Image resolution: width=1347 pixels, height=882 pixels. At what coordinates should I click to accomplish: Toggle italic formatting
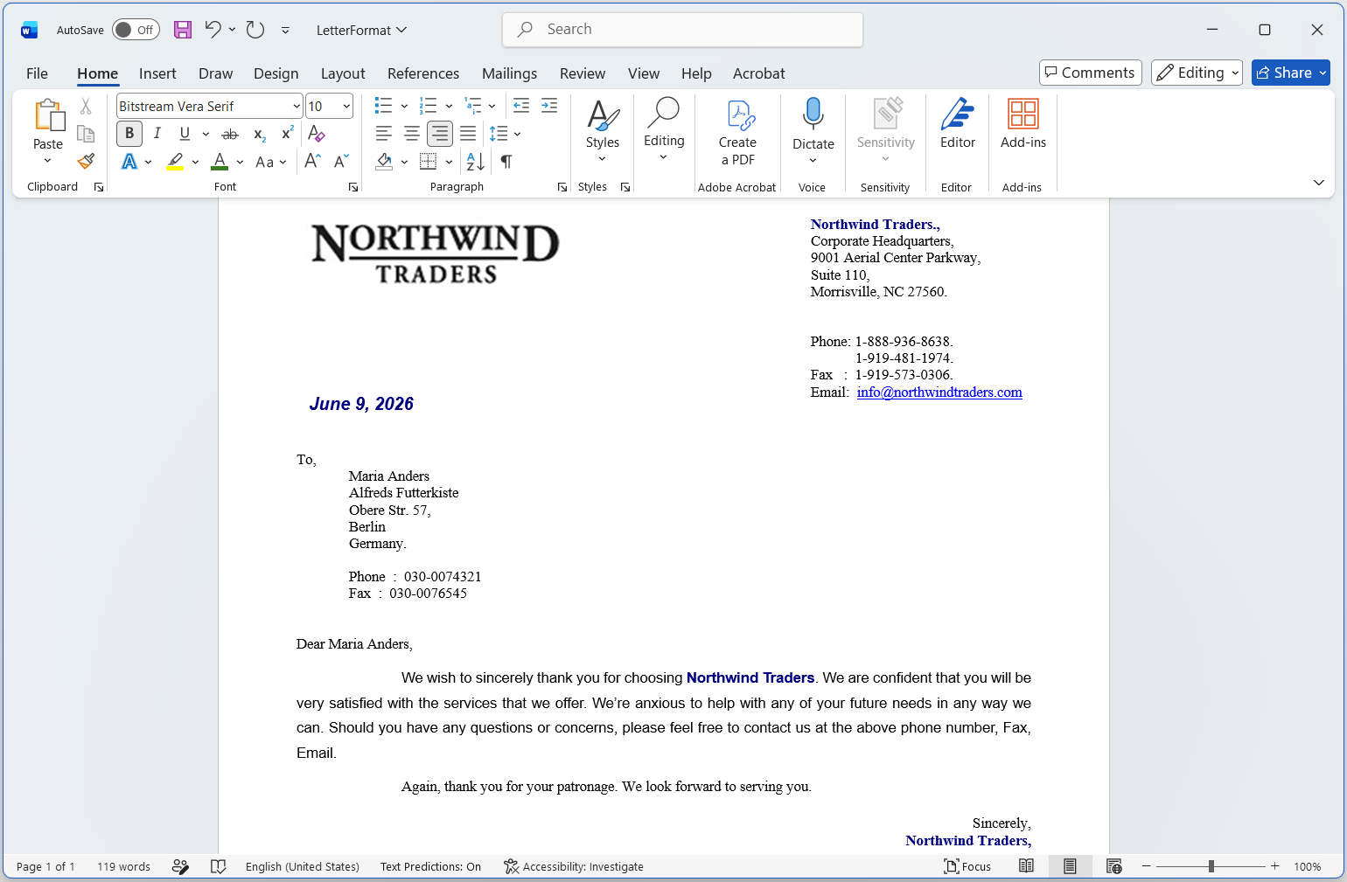(x=157, y=134)
